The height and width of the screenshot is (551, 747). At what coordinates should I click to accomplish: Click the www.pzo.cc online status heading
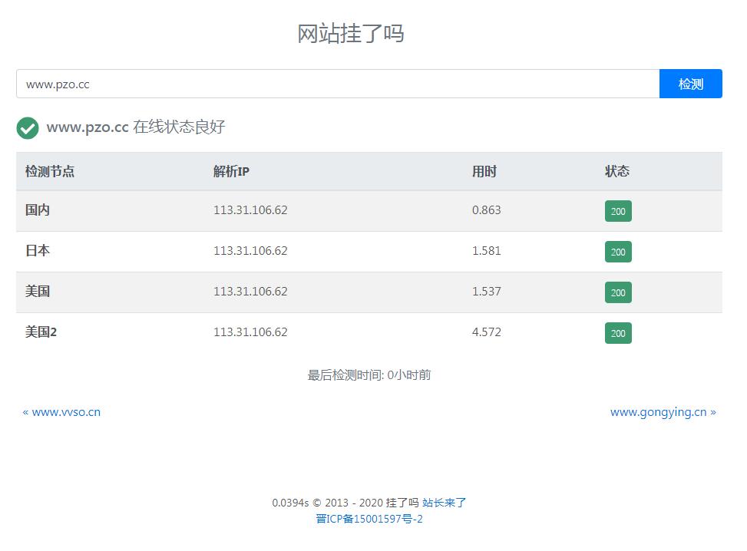coord(135,127)
